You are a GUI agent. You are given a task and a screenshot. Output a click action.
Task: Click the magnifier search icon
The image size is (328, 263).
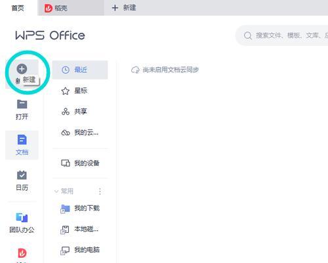click(x=248, y=36)
